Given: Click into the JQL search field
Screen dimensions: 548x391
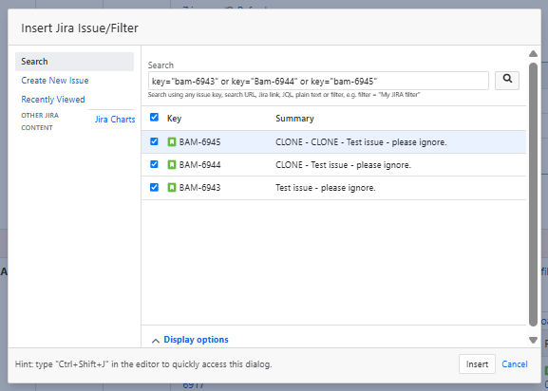Looking at the screenshot, I should (318, 81).
